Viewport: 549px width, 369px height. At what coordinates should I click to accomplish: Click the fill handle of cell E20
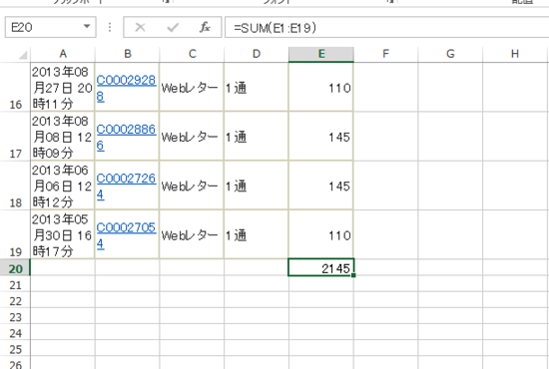coord(353,275)
